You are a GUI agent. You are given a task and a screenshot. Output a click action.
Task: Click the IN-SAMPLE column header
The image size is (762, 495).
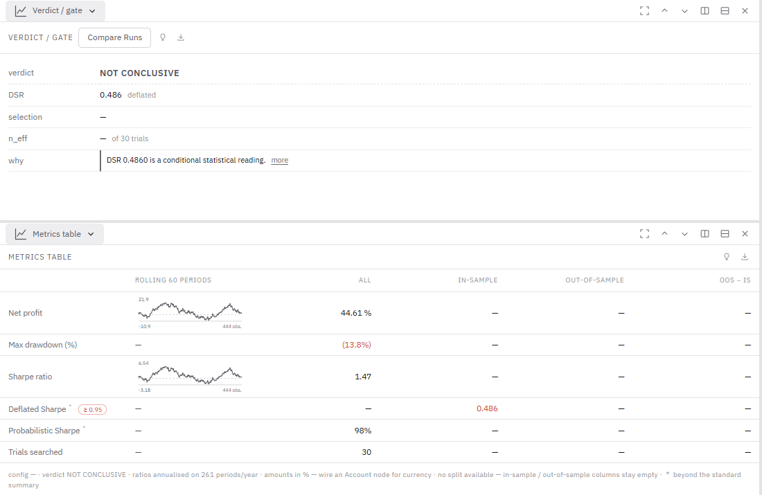(x=478, y=280)
